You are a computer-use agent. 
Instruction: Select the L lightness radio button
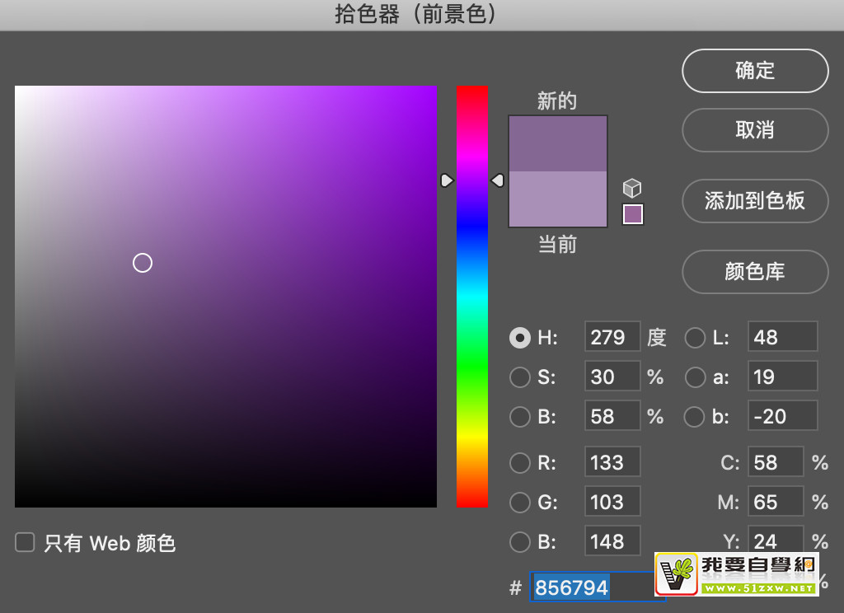click(x=696, y=338)
